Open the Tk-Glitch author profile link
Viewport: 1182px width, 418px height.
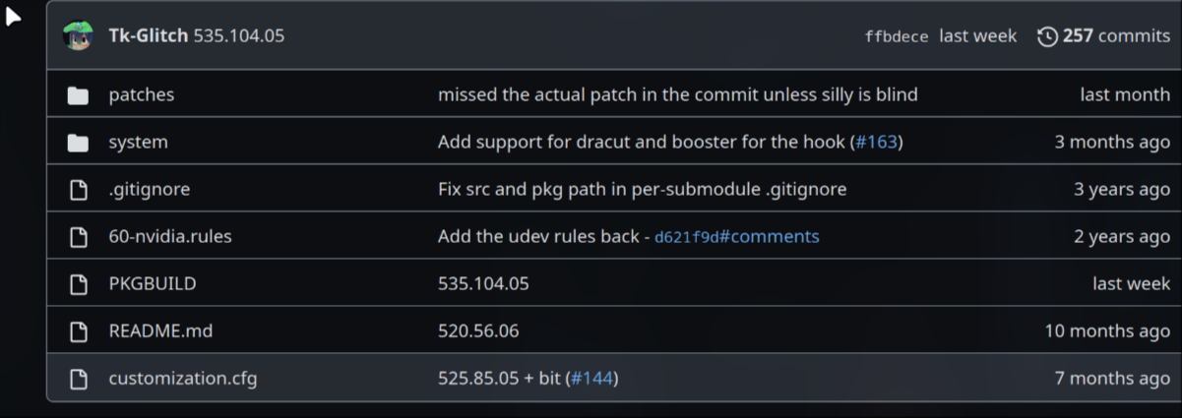[x=148, y=36]
